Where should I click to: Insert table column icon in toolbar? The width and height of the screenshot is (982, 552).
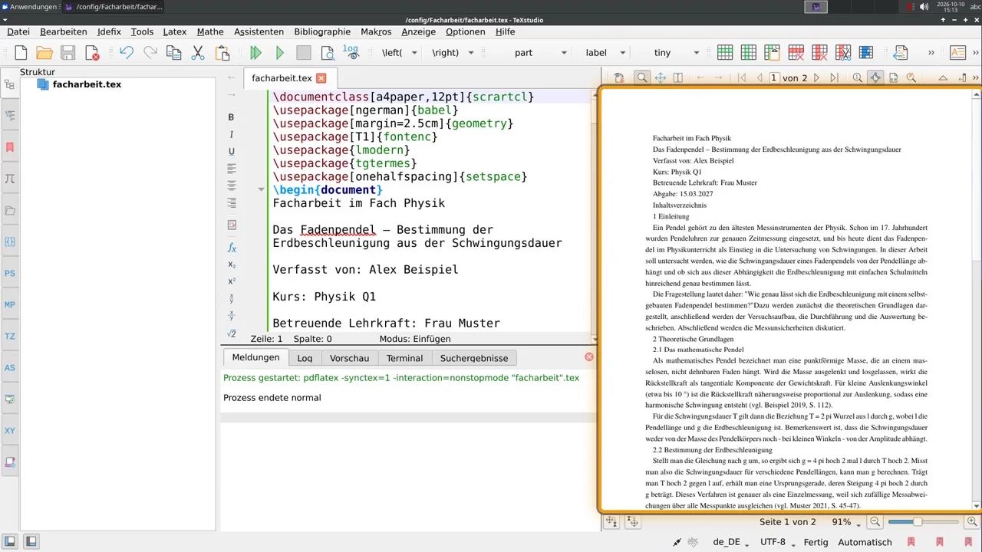tap(749, 53)
